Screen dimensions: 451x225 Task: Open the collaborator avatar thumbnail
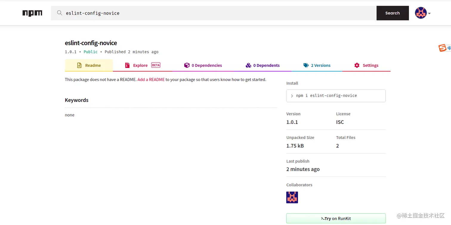[x=292, y=197]
